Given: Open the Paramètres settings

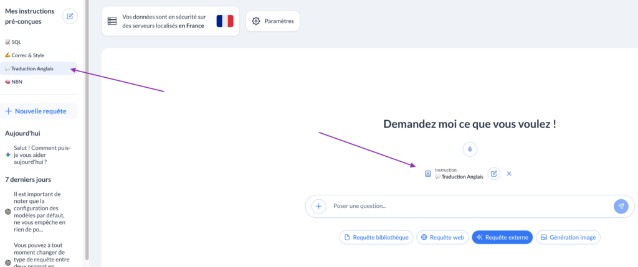Looking at the screenshot, I should click(272, 21).
